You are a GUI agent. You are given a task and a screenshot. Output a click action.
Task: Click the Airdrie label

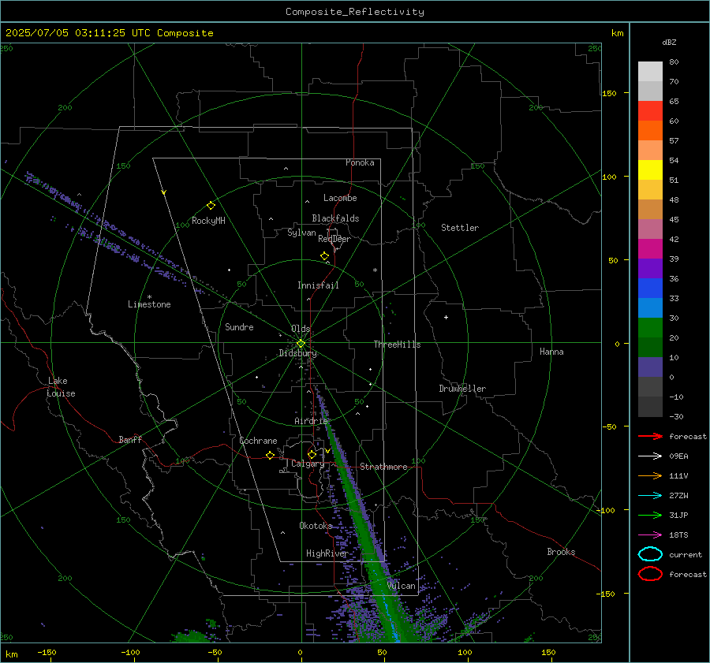(311, 421)
